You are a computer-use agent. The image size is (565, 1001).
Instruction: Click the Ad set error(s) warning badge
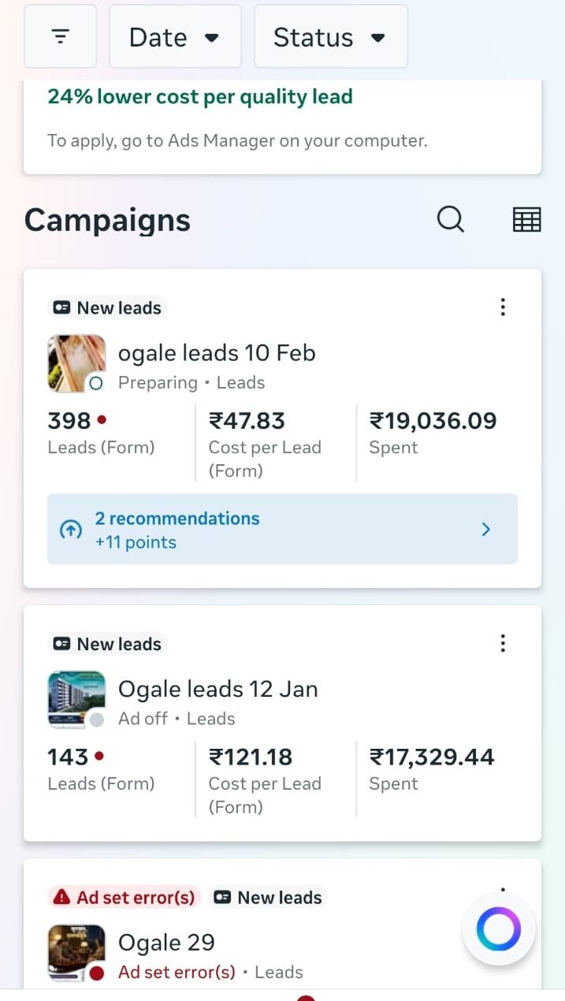click(x=125, y=897)
